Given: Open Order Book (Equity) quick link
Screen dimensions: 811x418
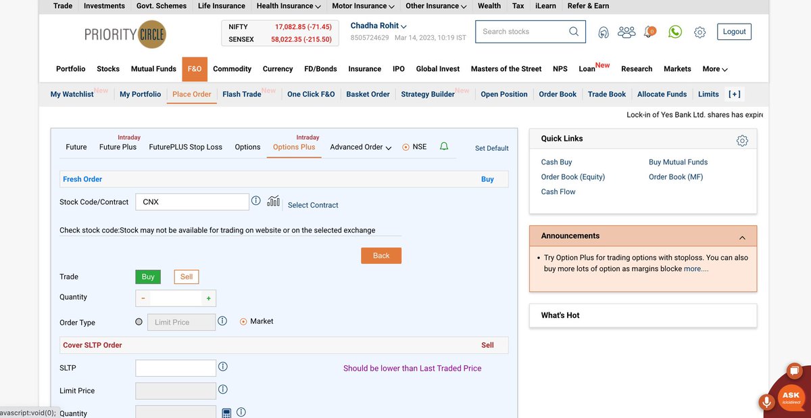Looking at the screenshot, I should [x=573, y=177].
